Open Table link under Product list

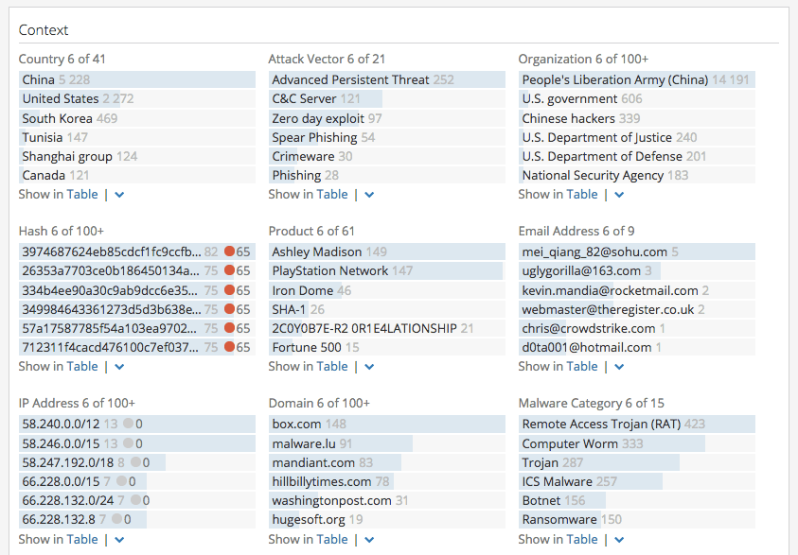pos(332,367)
